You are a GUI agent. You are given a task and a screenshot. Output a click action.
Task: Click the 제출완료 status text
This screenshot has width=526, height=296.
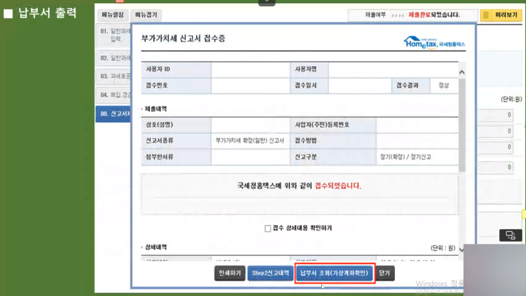419,15
